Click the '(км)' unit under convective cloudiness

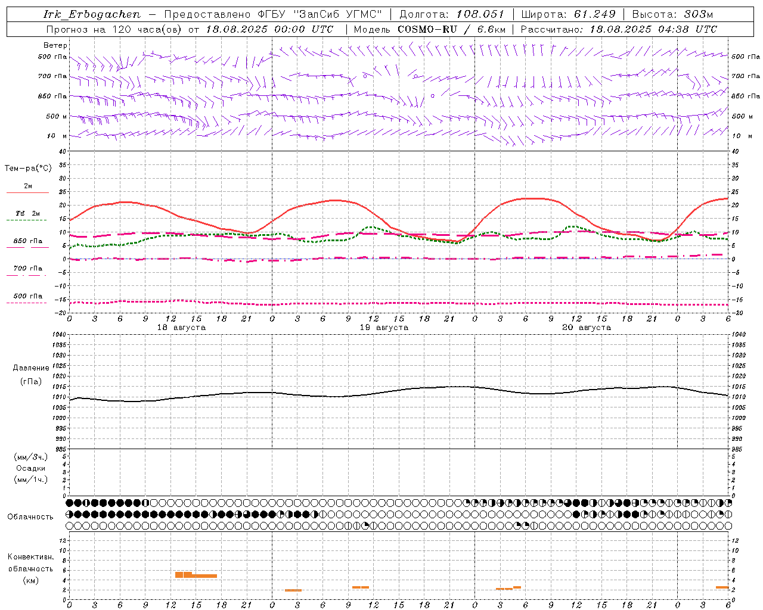point(31,580)
